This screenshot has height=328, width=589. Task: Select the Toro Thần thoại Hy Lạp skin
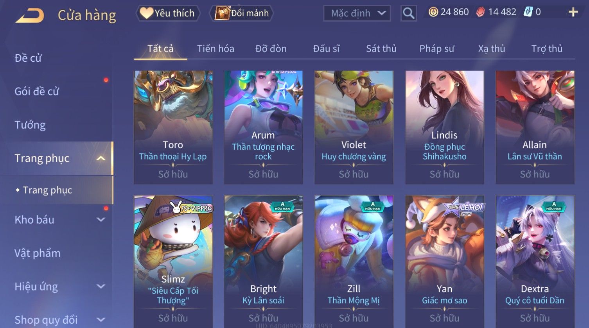[173, 127]
